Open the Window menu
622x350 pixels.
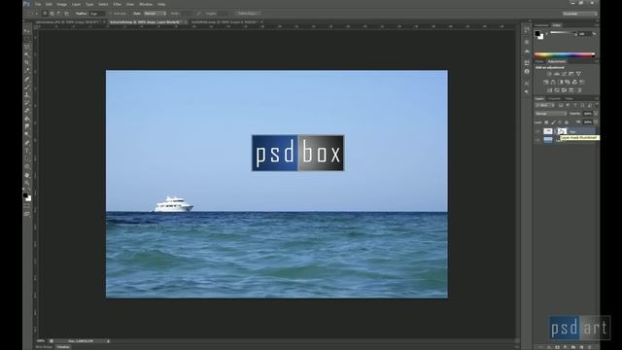(x=146, y=4)
